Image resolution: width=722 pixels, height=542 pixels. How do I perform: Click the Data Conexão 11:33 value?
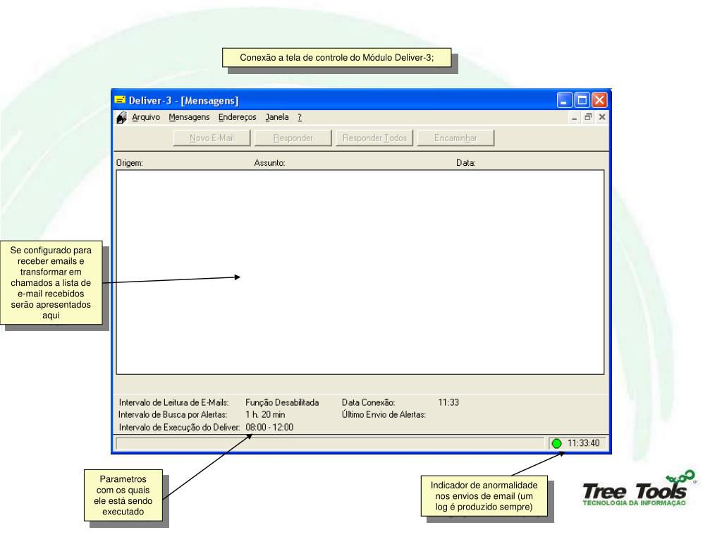coord(448,402)
